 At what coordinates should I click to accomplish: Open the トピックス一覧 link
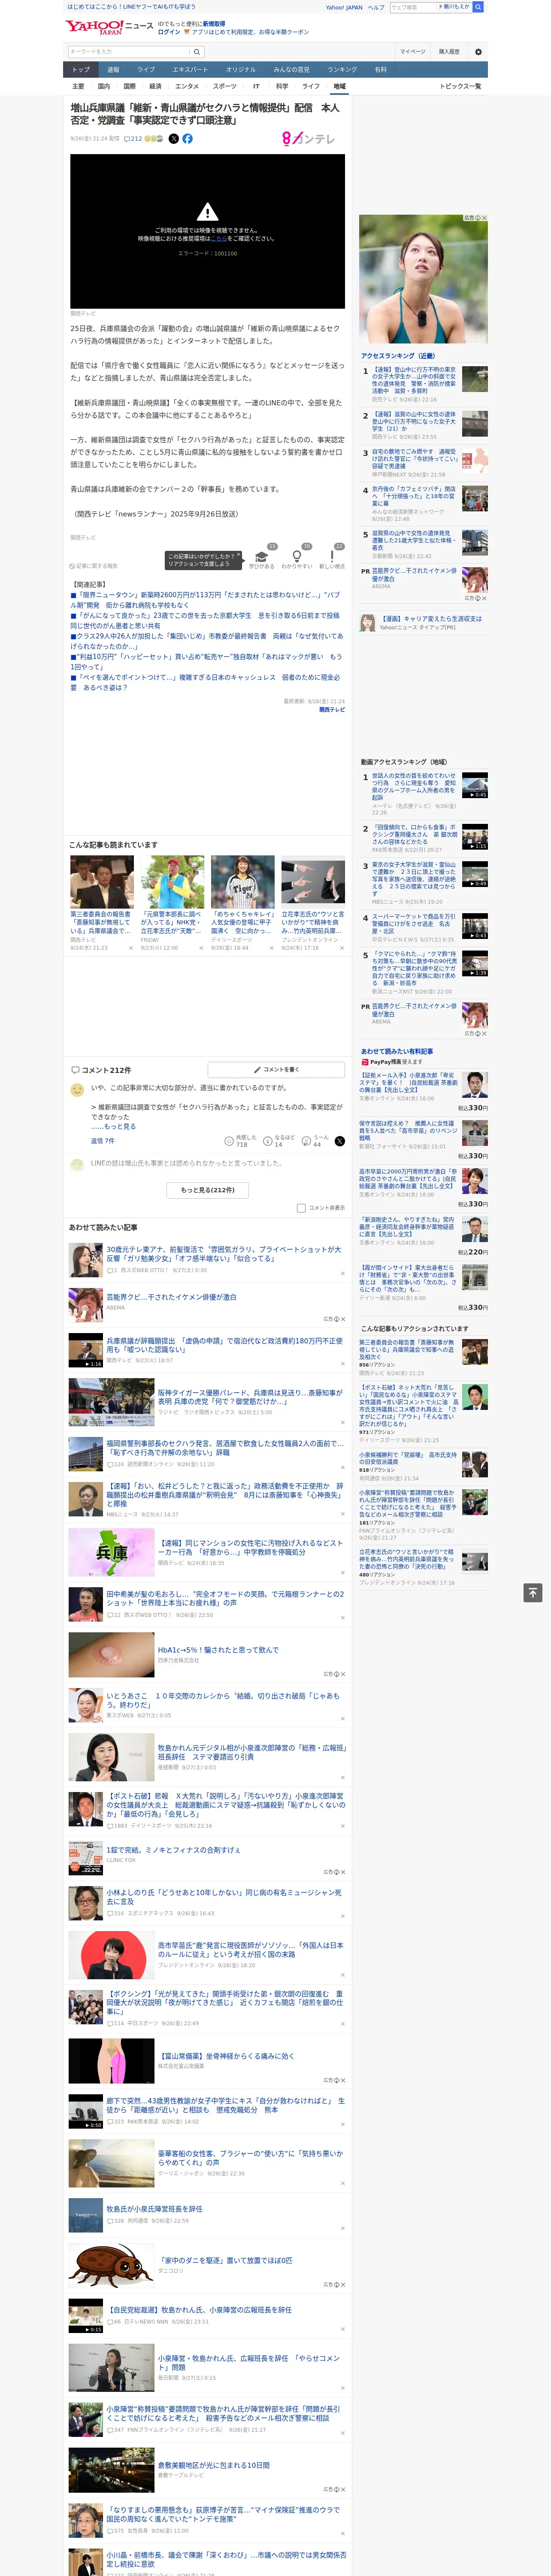pos(460,86)
